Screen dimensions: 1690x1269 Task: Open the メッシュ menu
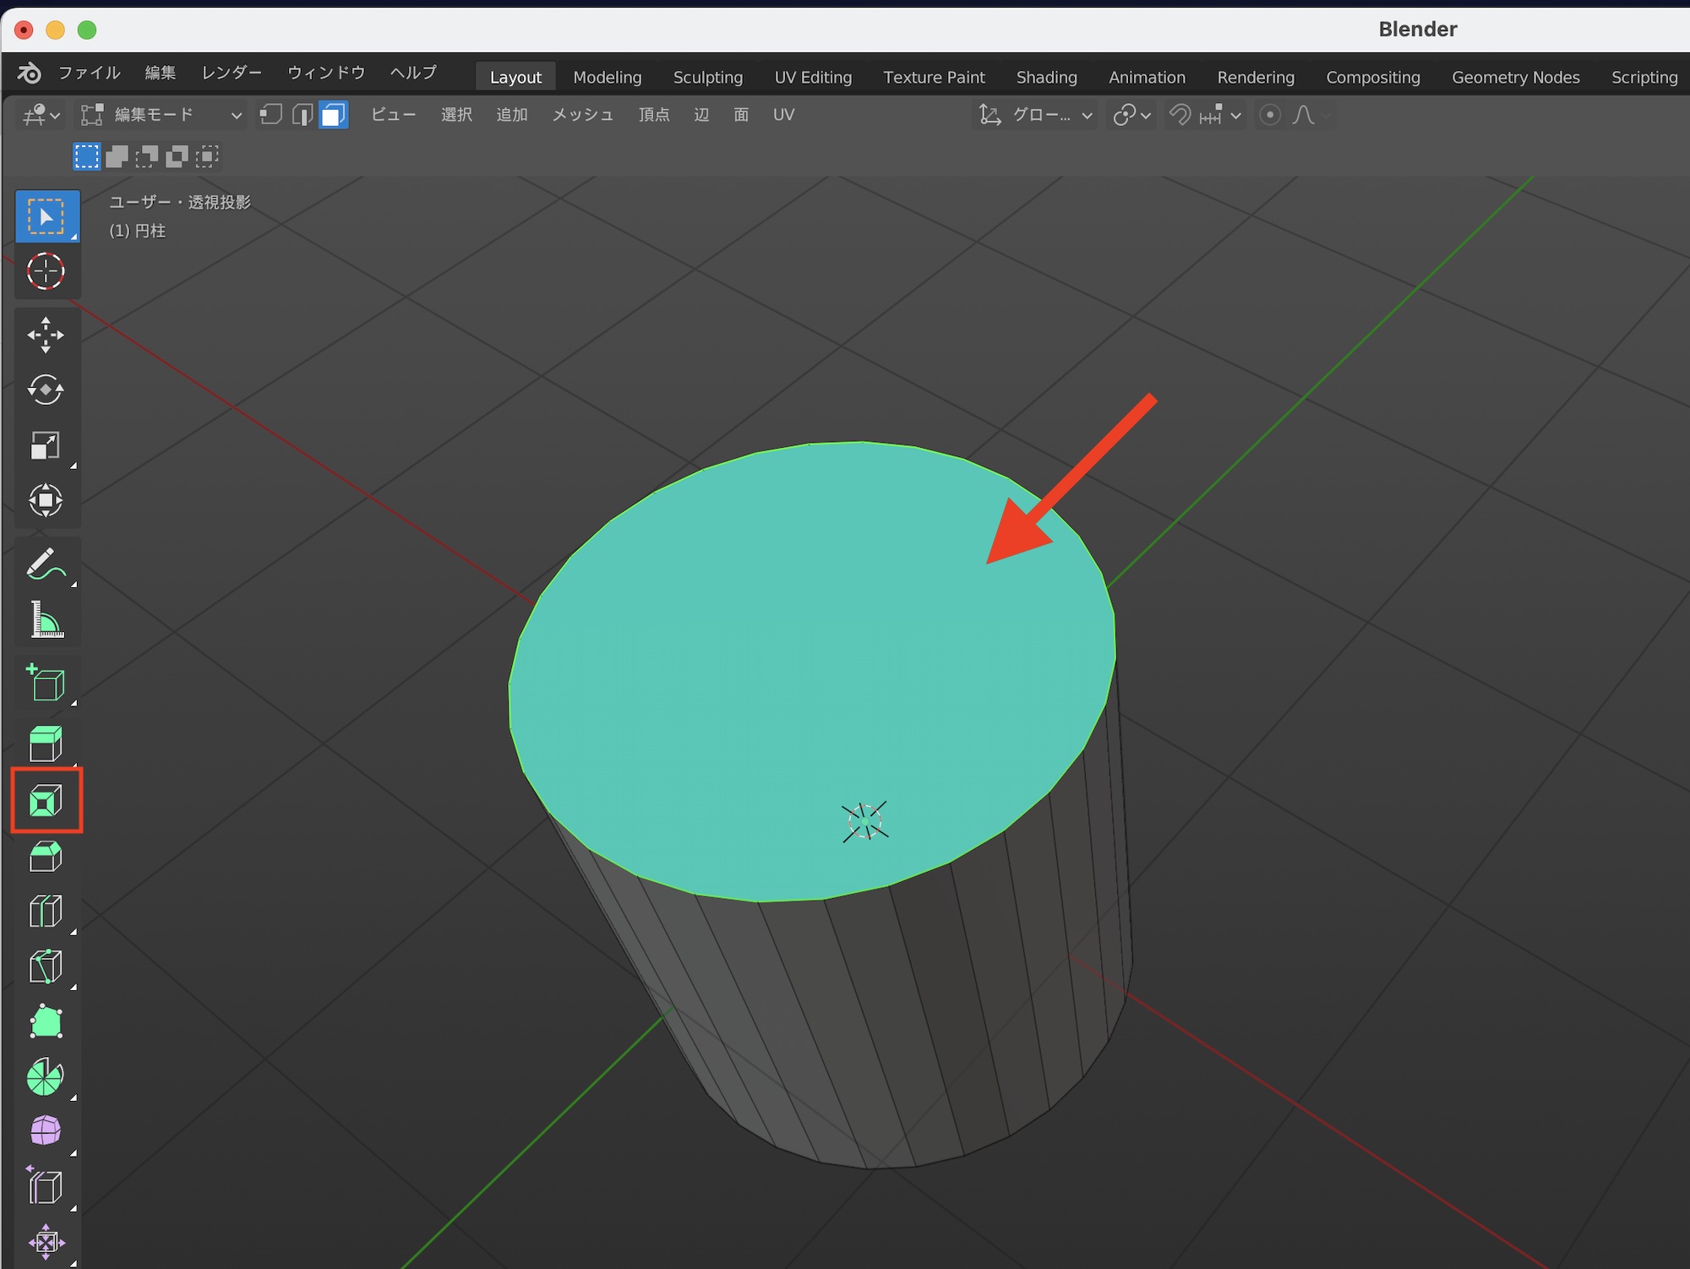[x=582, y=115]
